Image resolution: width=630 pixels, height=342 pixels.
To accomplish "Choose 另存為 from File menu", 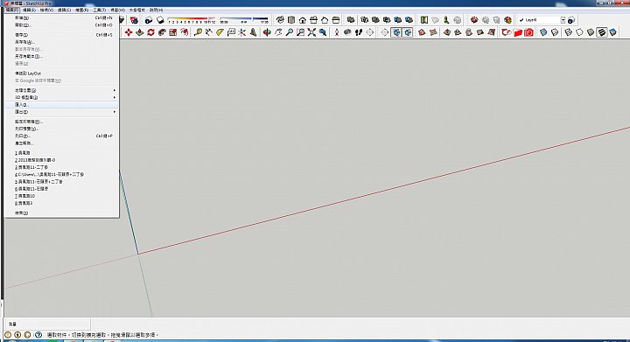I will (61, 42).
